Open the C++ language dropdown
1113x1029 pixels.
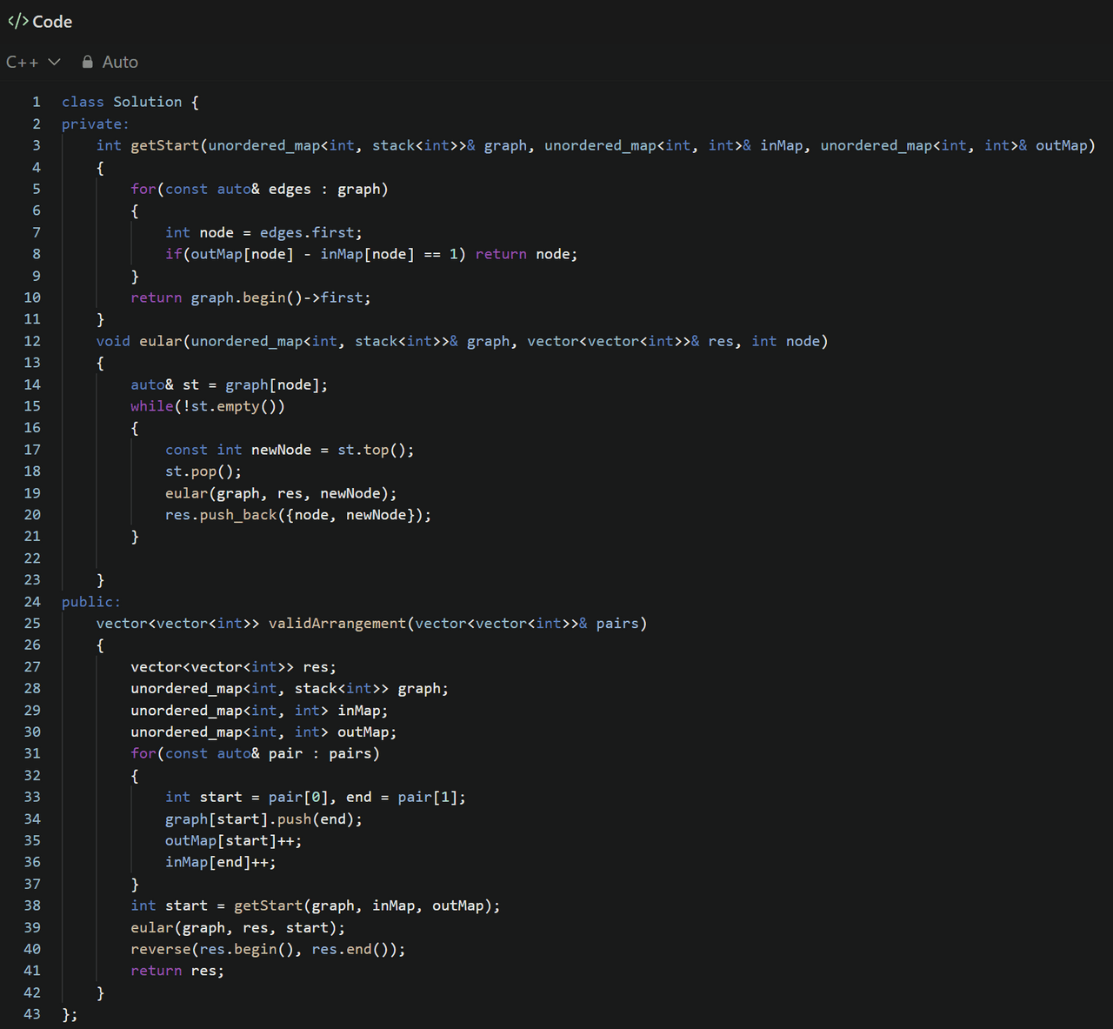[32, 62]
